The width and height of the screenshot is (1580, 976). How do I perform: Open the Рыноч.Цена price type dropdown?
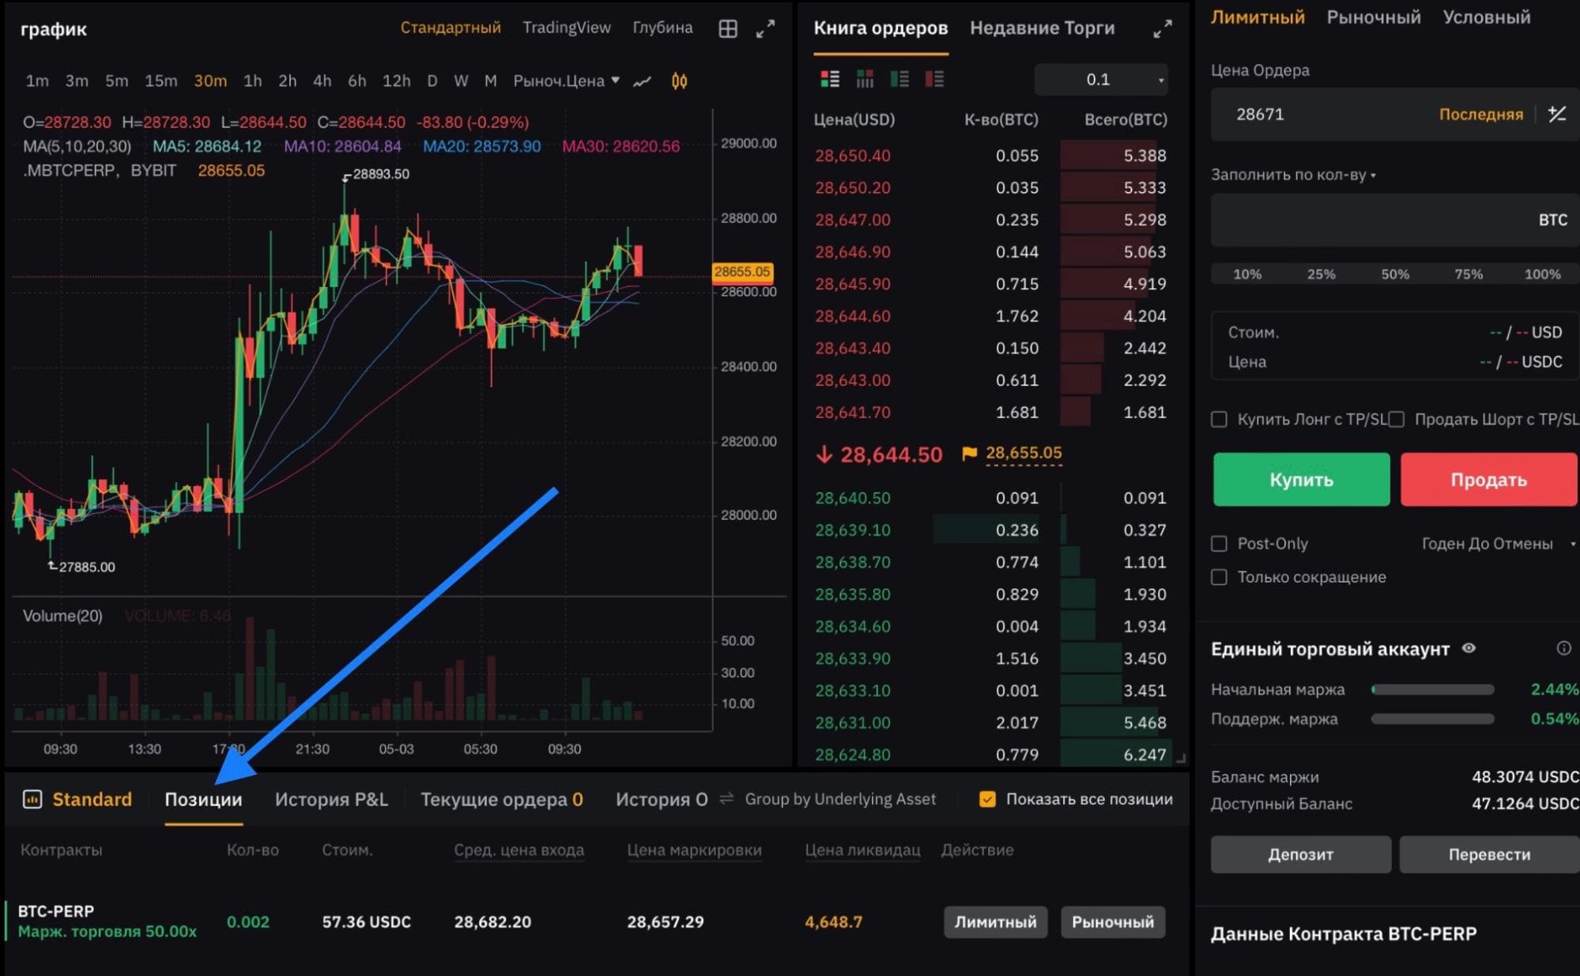click(x=566, y=81)
